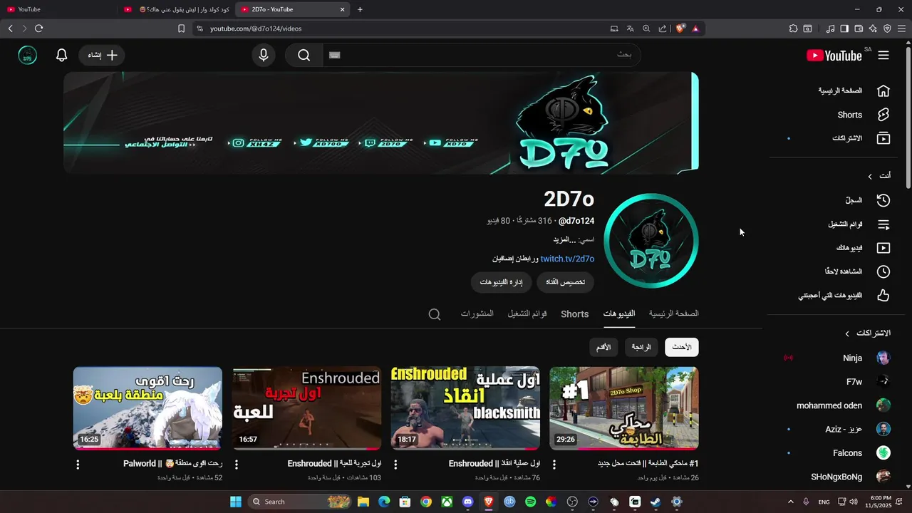This screenshot has width=912, height=513.
Task: Switch to الفيديوهات videos tab
Action: click(x=619, y=313)
